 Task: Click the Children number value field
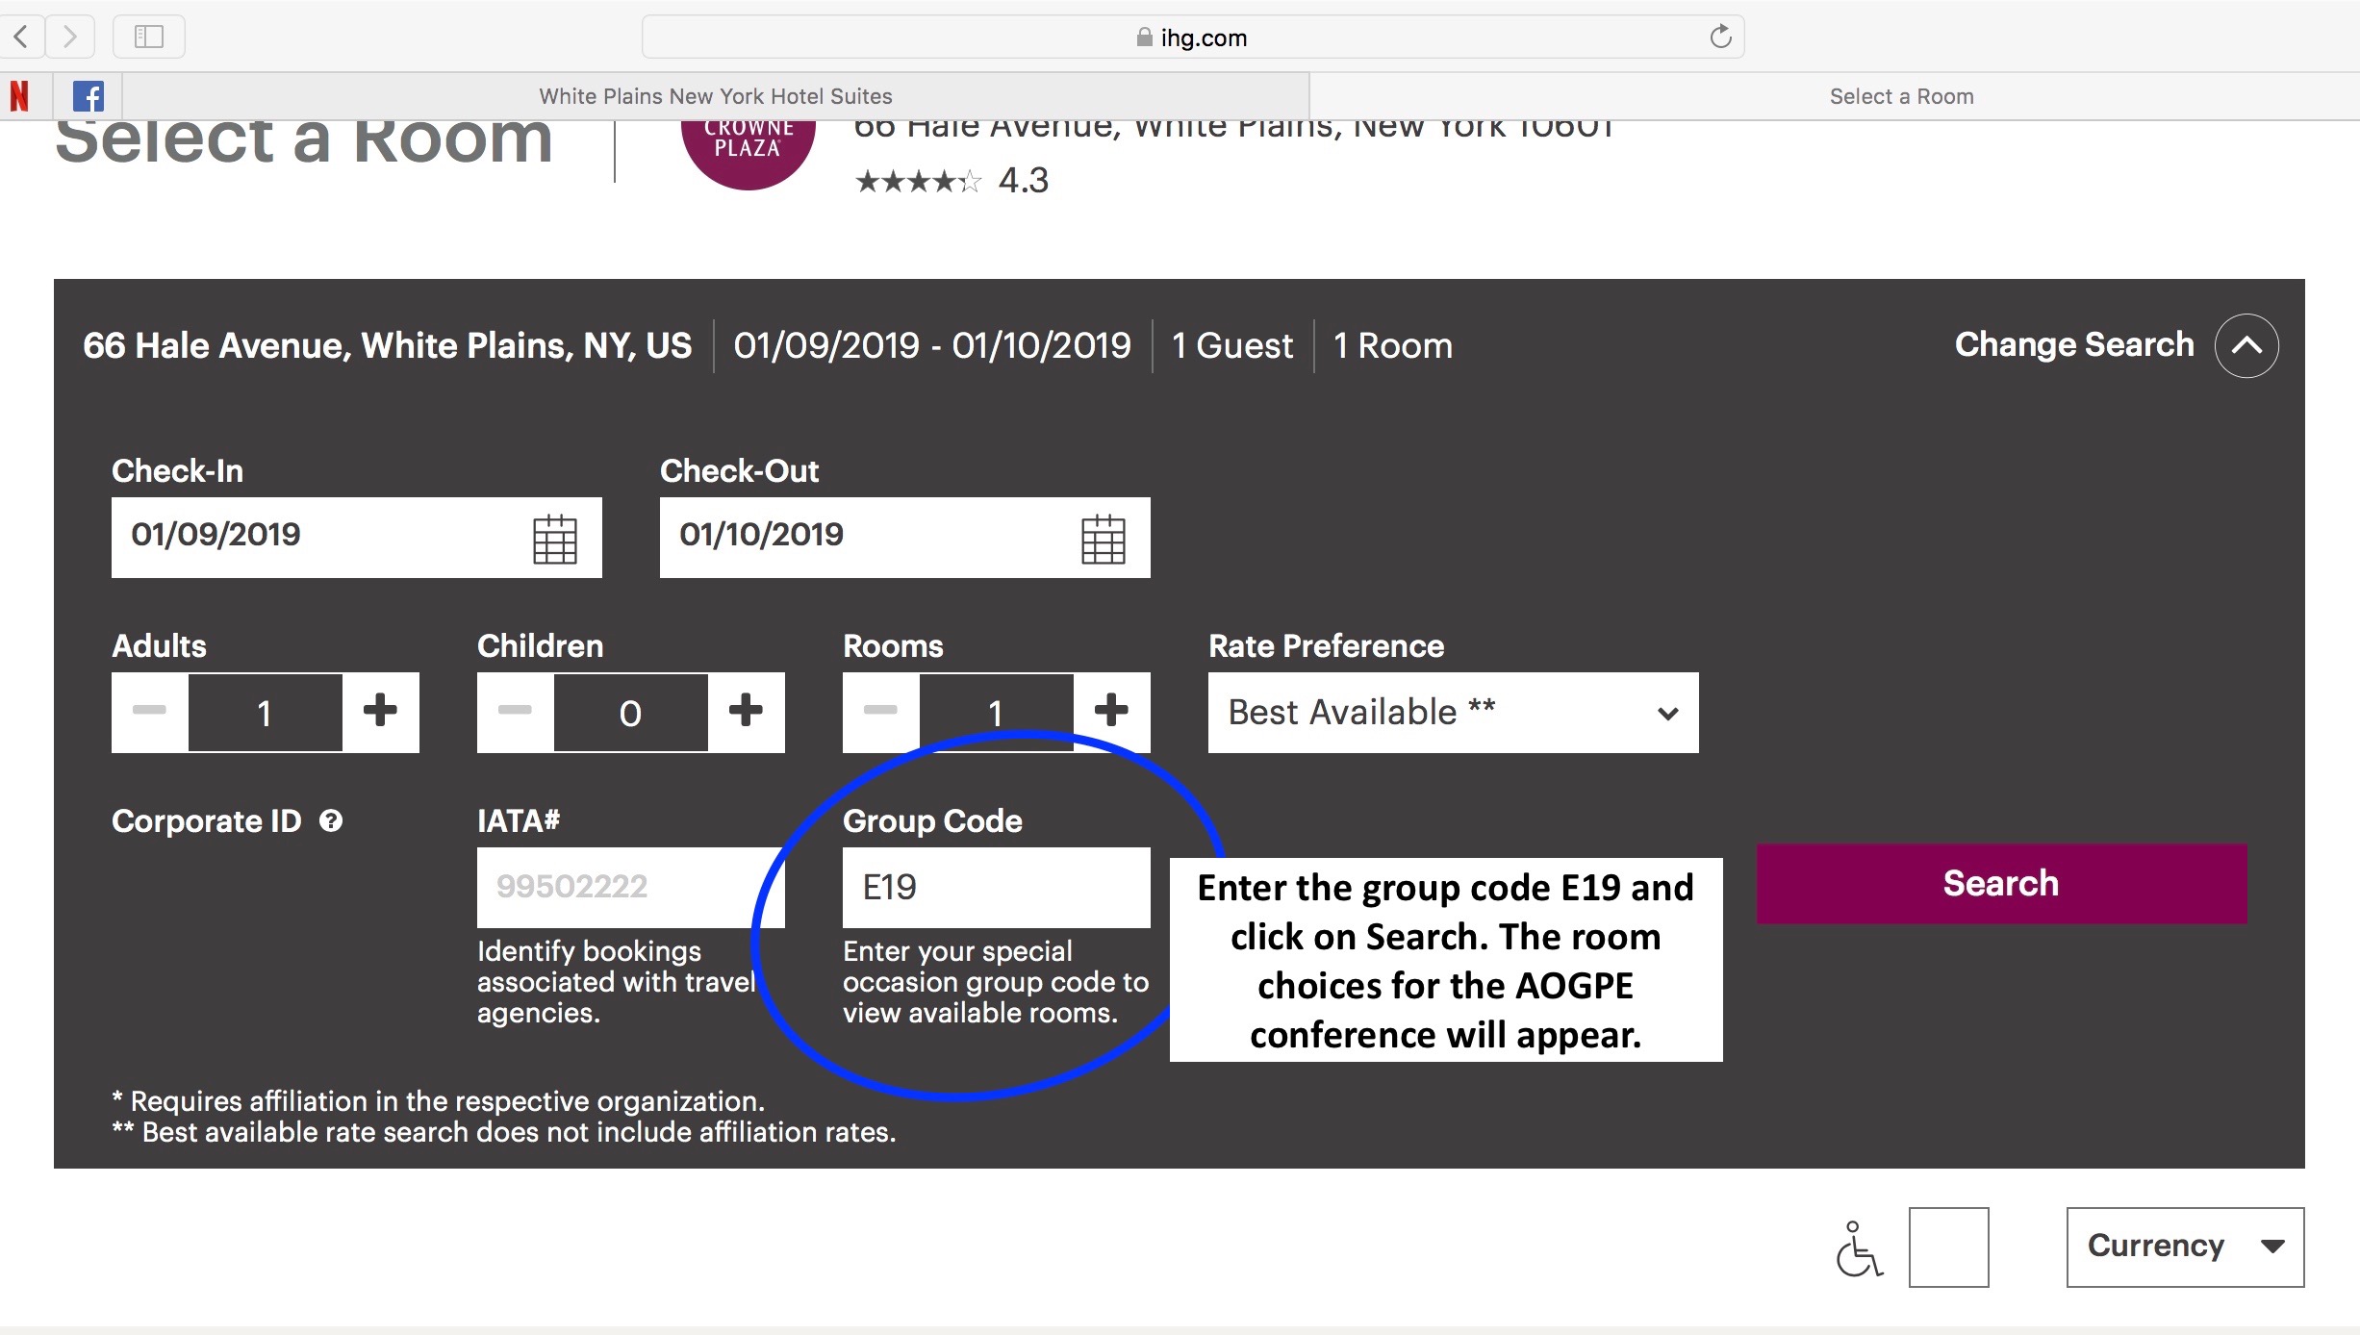(631, 713)
